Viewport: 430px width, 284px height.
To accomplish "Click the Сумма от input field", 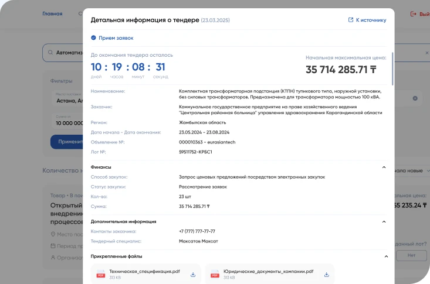I will coord(67,121).
